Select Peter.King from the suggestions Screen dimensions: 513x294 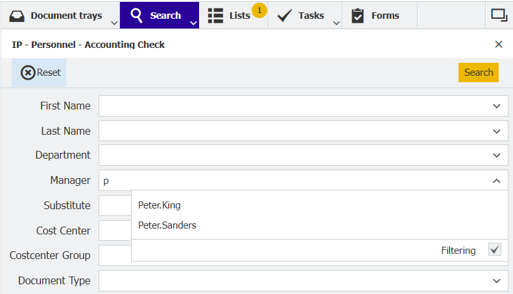(160, 205)
